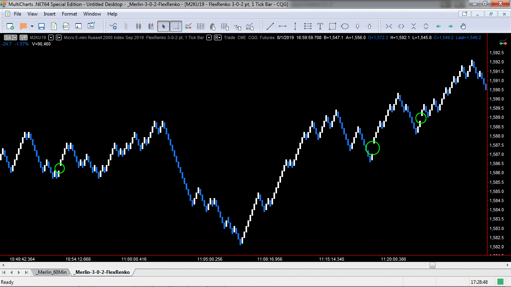Open the format instruments bars icon

tap(200, 26)
